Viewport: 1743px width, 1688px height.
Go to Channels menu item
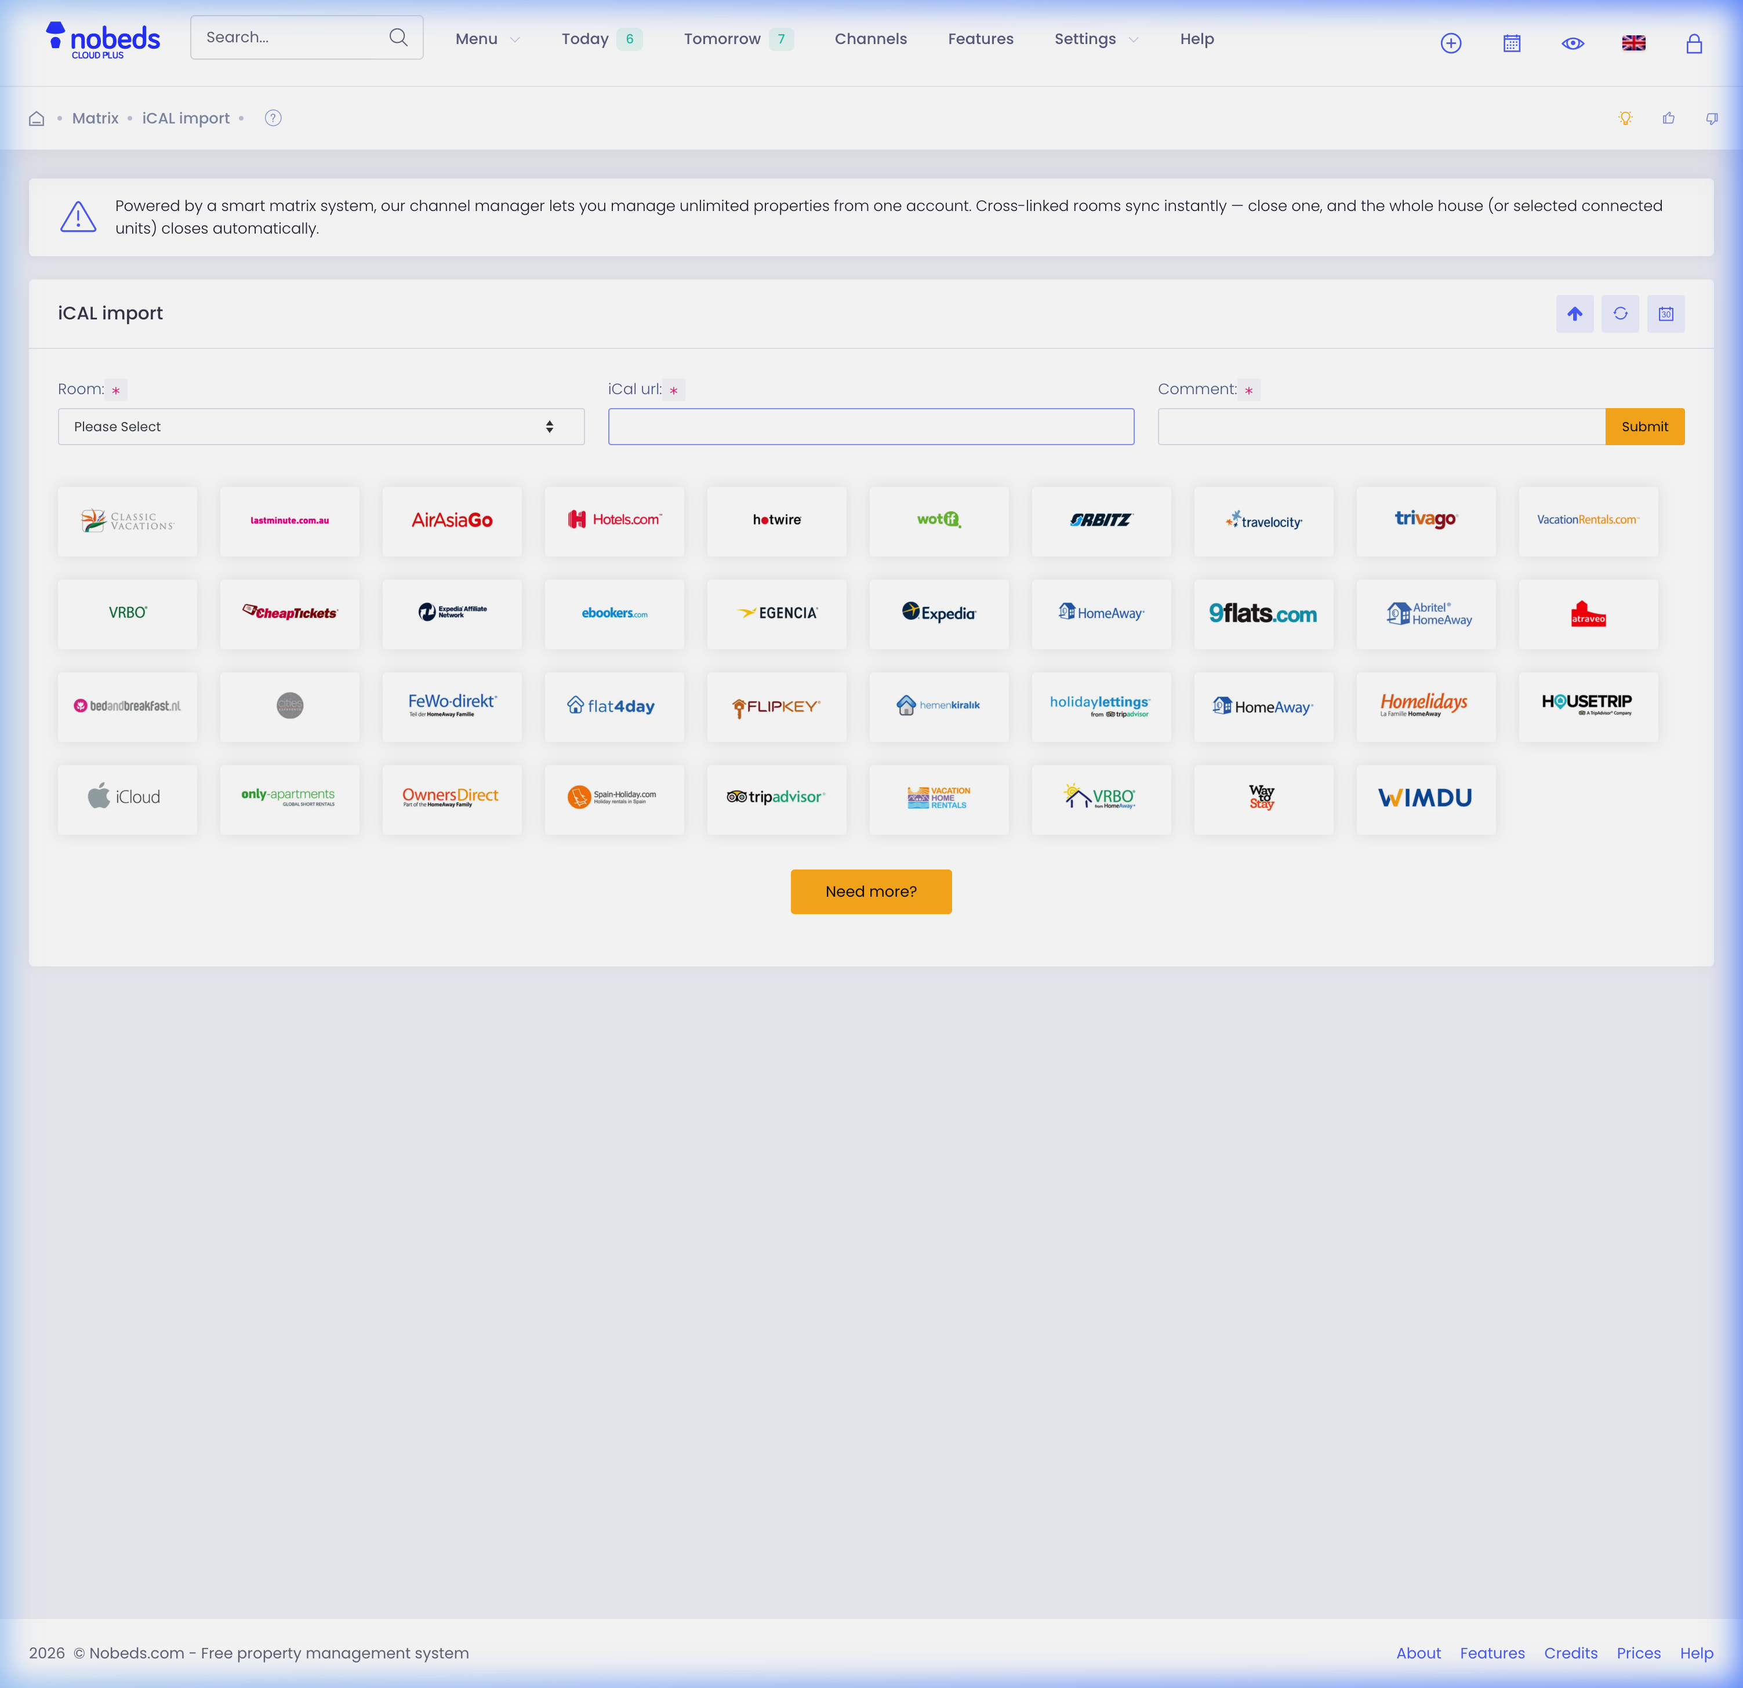(x=870, y=39)
